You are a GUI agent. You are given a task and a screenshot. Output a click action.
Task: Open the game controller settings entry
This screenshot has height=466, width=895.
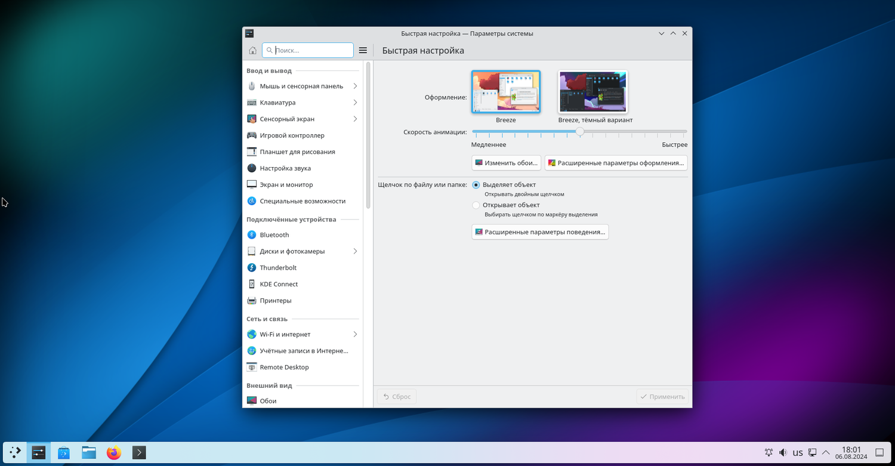(291, 135)
